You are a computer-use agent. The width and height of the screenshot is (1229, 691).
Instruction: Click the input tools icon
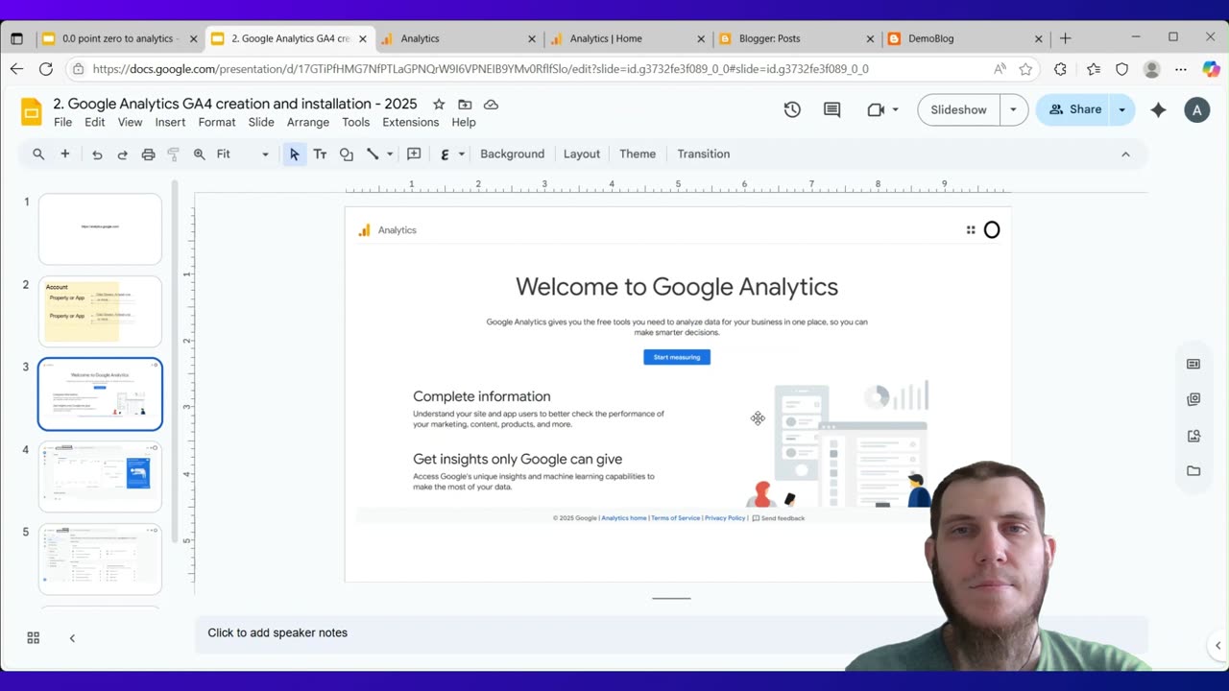(445, 154)
